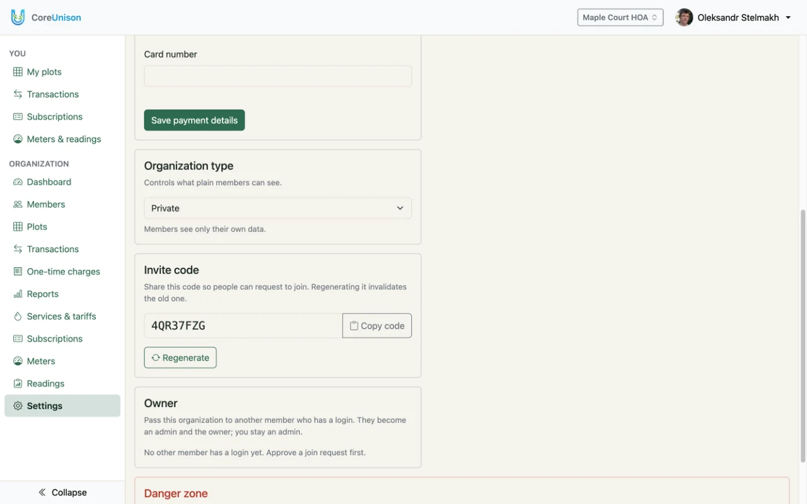Click the personal Transactions arrows icon
Screen dimensions: 807x504
pyautogui.click(x=18, y=94)
